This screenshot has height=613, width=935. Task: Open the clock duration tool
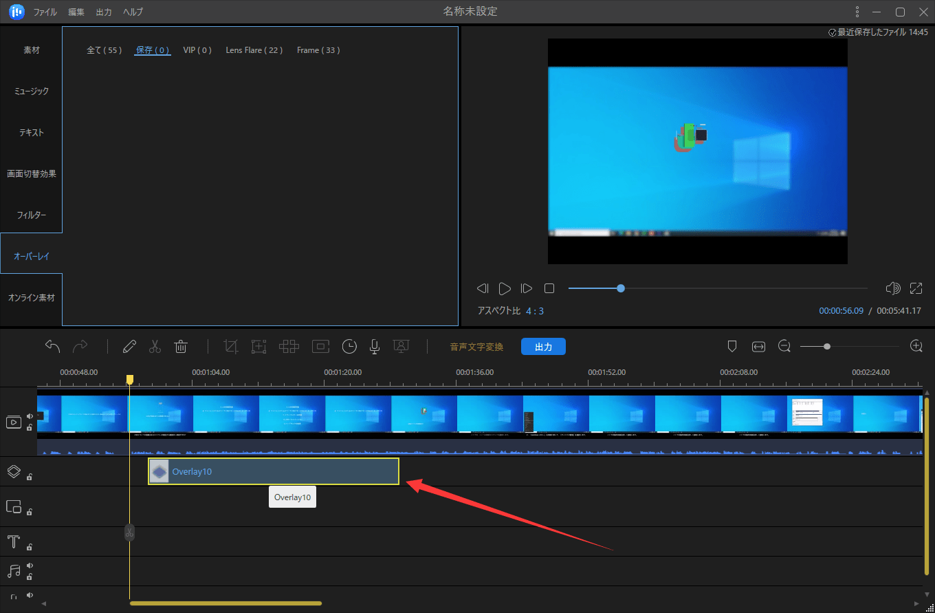pyautogui.click(x=349, y=346)
